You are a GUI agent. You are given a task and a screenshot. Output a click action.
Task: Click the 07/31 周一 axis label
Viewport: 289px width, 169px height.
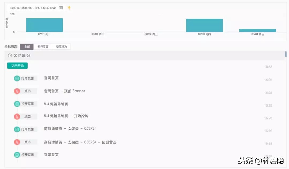tap(44, 34)
